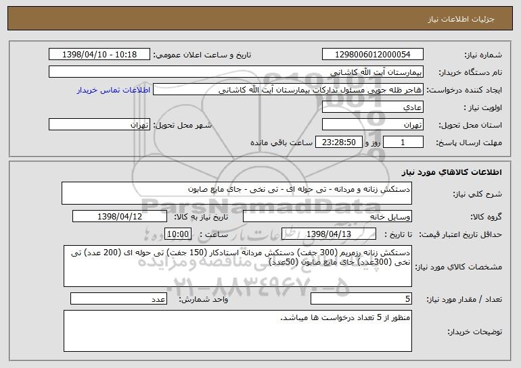Click the شرح کلی نیاز label
This screenshot has height=368, width=521.
point(478,194)
